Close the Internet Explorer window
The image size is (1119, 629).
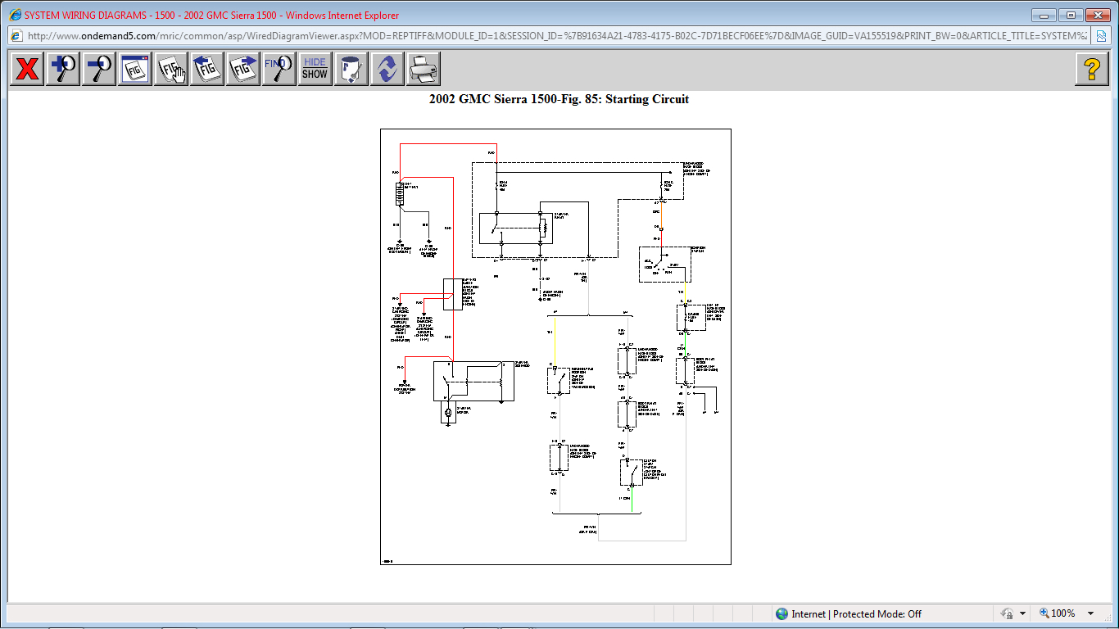(1097, 15)
